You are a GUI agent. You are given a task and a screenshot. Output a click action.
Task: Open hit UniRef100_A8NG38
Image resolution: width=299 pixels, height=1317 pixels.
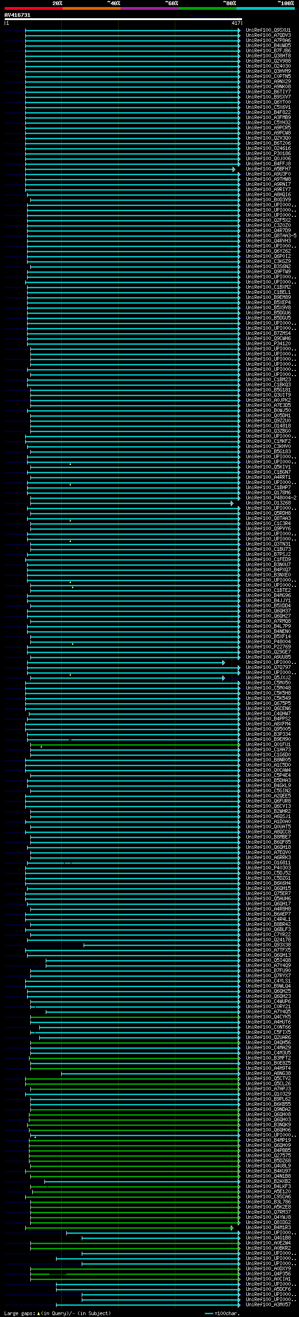pos(268,1074)
